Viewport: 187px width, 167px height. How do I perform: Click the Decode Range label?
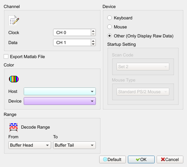click(x=35, y=127)
